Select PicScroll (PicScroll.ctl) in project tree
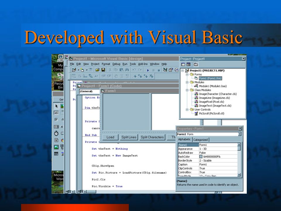 point(211,113)
